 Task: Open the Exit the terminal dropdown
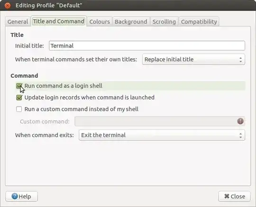(162, 135)
